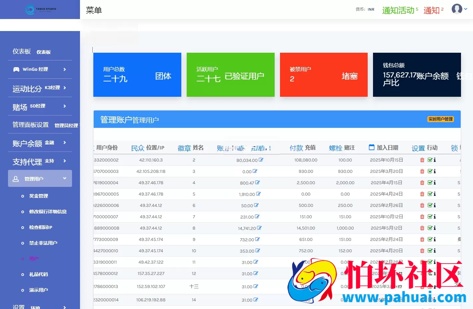Click the trash icon in the 2025年4月15日 row
The height and width of the screenshot is (309, 473).
click(422, 183)
